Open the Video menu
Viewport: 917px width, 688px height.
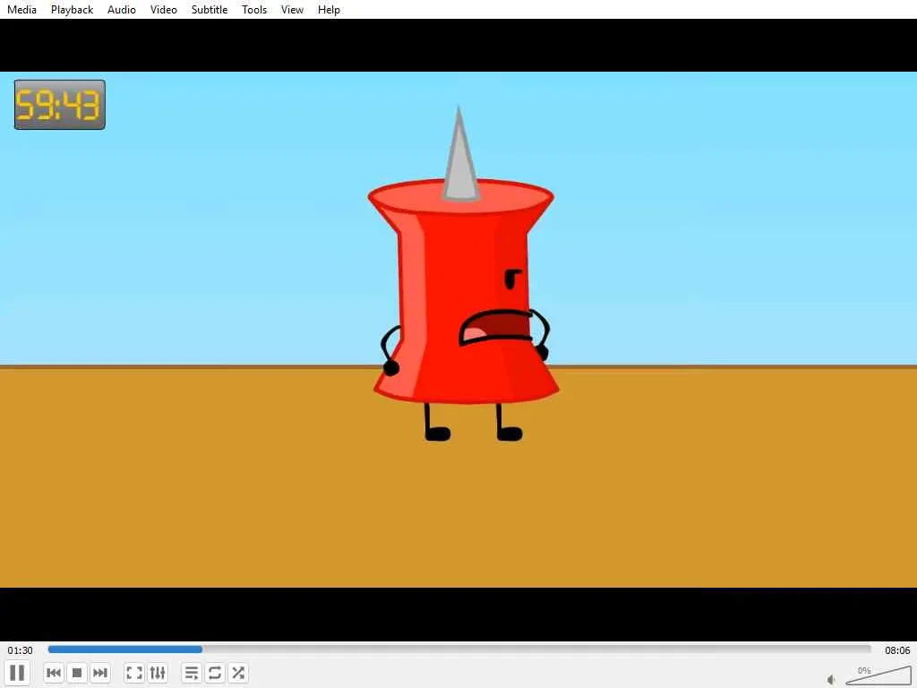pos(164,9)
